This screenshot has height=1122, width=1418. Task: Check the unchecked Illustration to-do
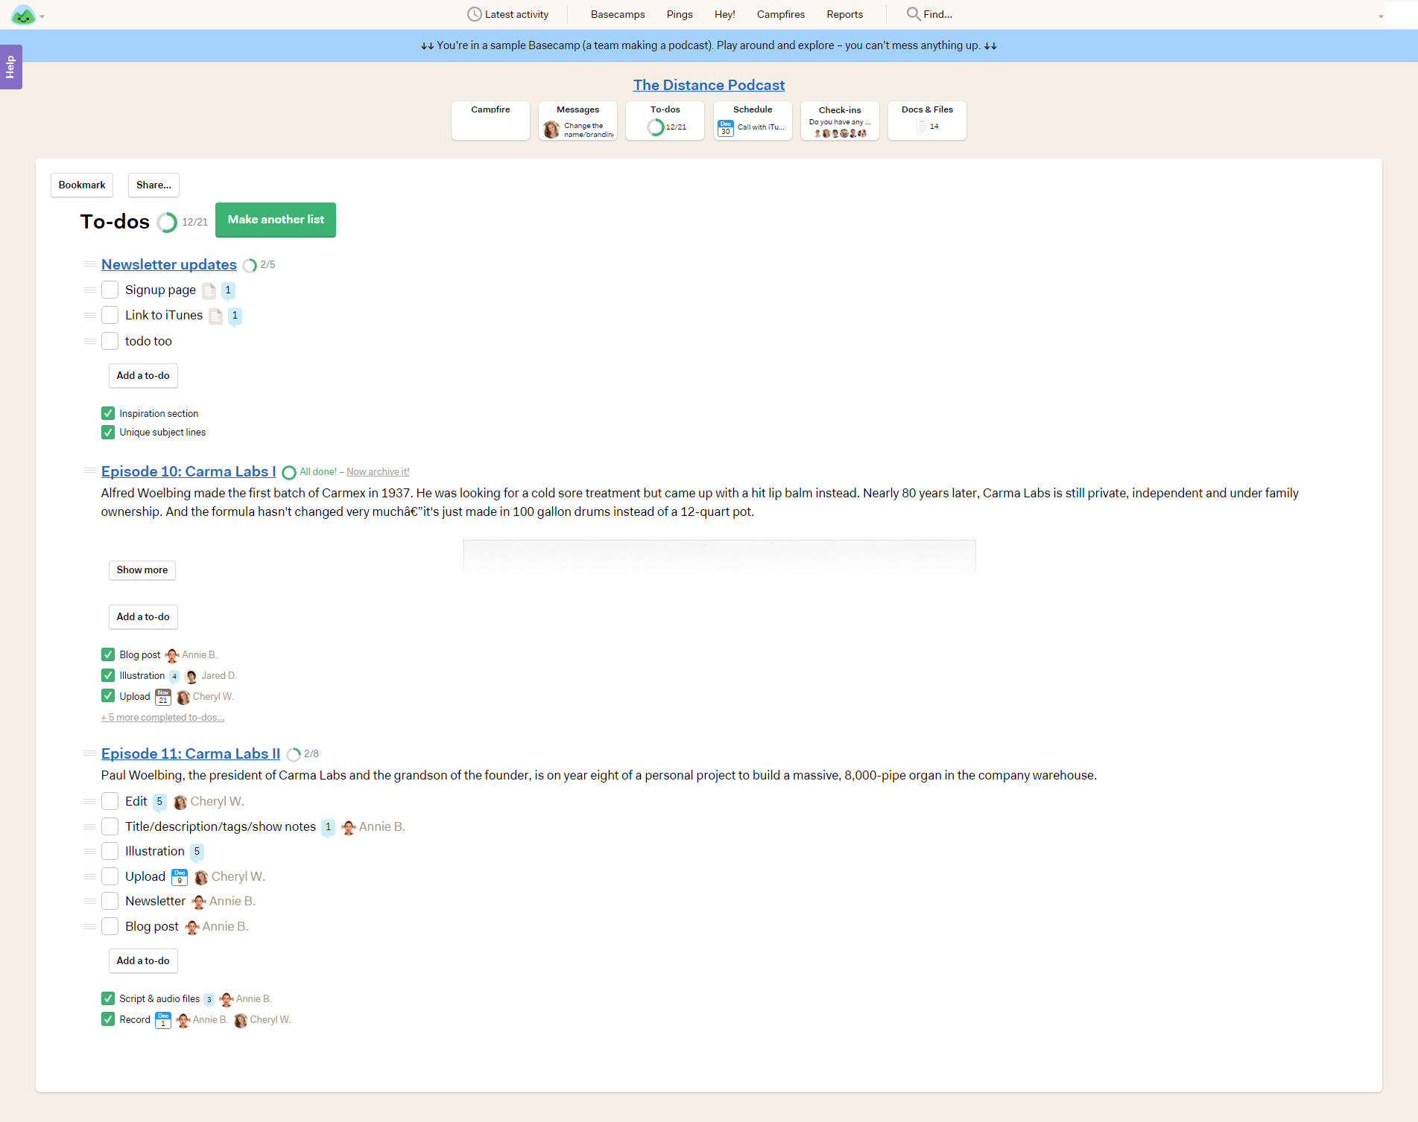(110, 851)
